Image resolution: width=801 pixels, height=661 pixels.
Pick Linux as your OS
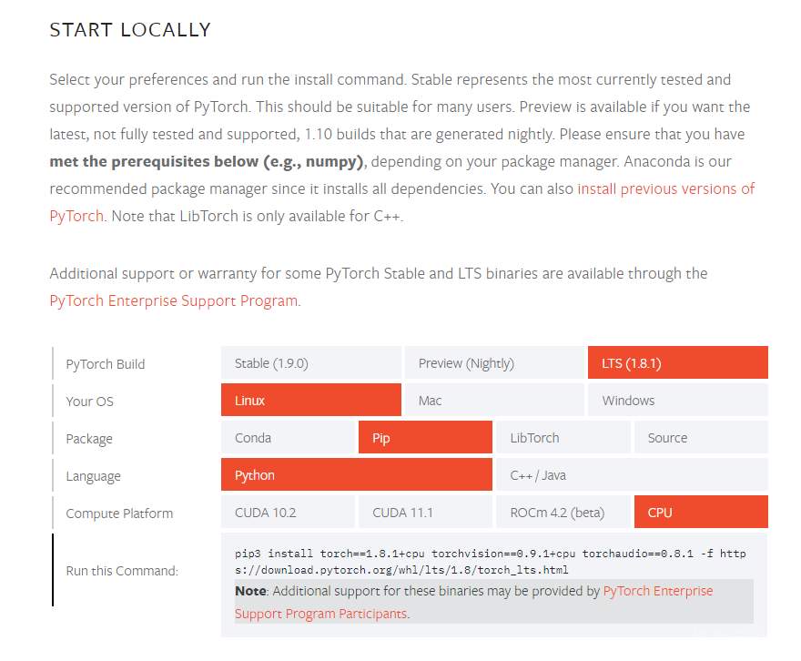[310, 401]
